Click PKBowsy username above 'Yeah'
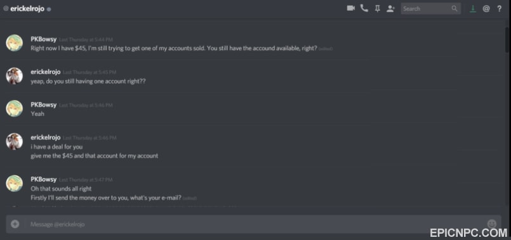The image size is (511, 240). click(44, 104)
